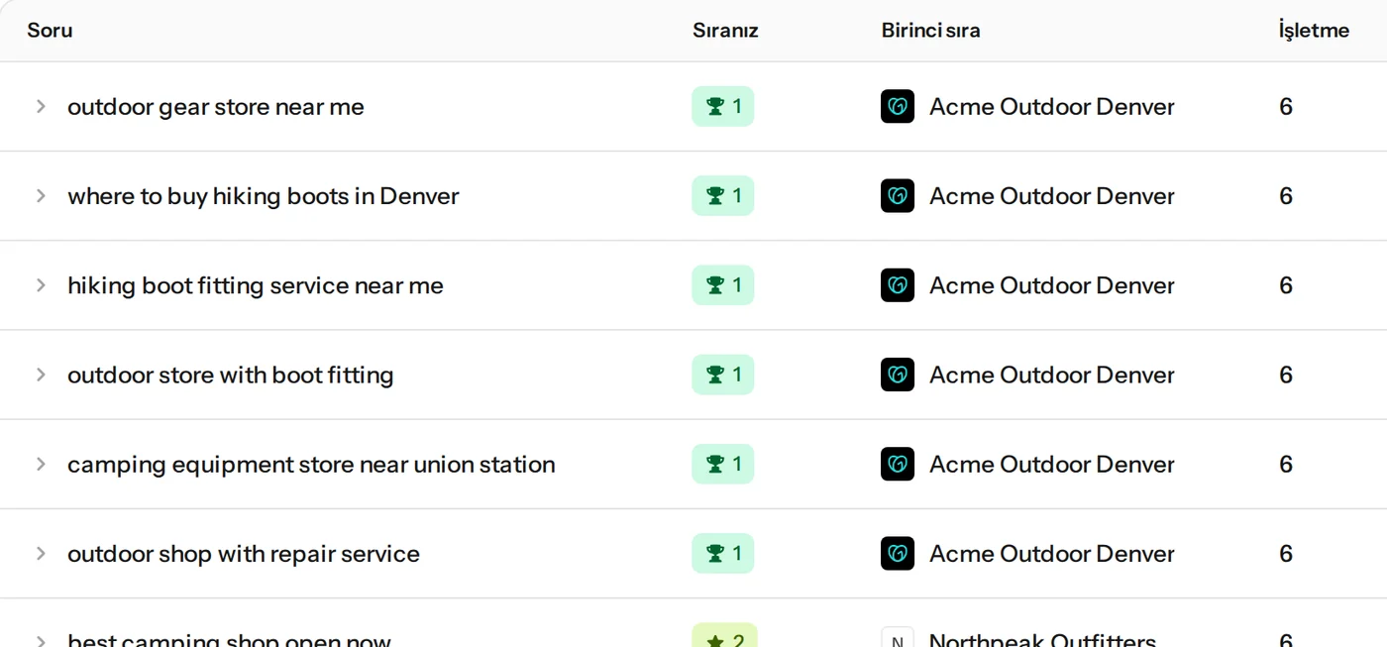Click Acme logo in 'where to buy hiking boots' row

tap(898, 195)
